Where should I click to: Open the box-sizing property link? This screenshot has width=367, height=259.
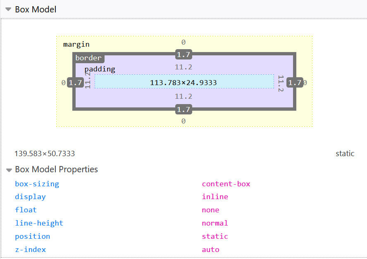[37, 183]
